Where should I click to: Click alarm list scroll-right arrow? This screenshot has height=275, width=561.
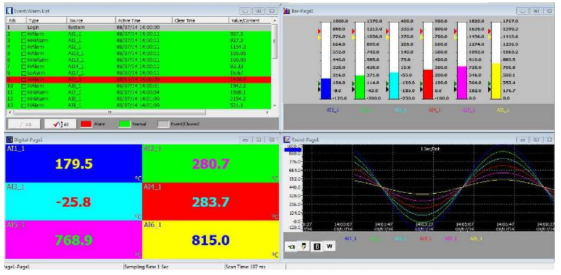click(267, 112)
